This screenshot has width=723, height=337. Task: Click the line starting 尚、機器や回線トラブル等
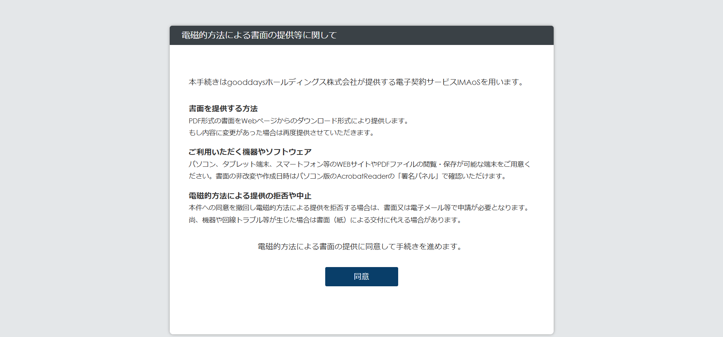(326, 220)
